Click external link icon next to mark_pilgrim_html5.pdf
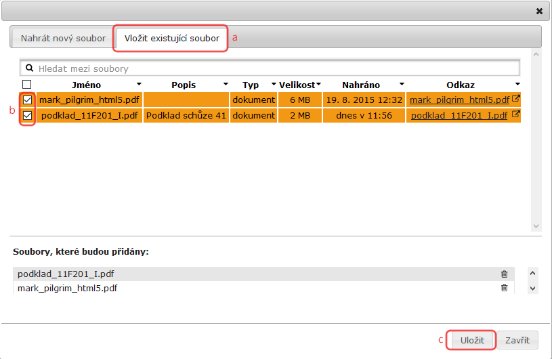The image size is (552, 359). point(515,99)
